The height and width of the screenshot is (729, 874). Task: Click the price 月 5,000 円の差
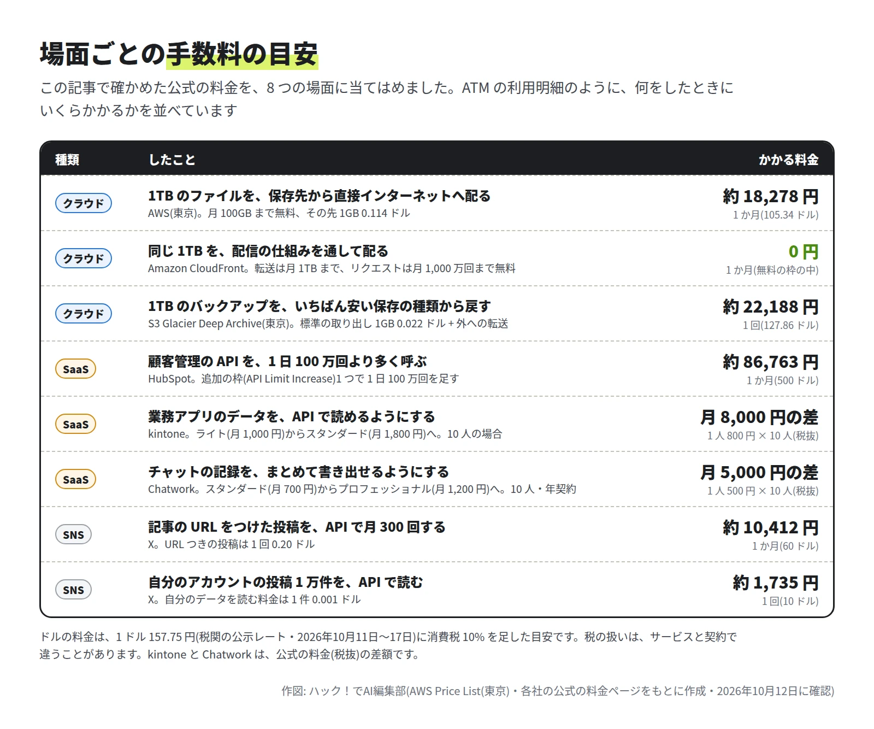point(759,472)
